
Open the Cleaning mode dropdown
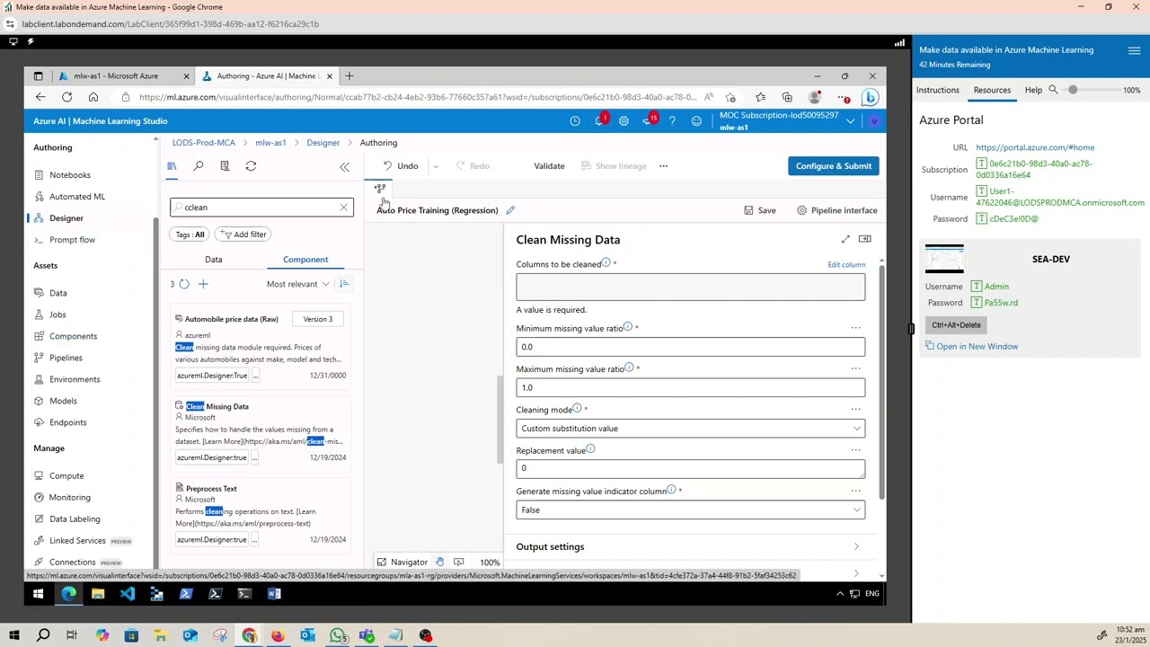pyautogui.click(x=690, y=429)
